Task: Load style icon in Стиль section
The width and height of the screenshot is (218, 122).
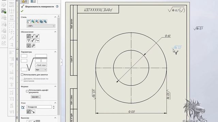Action: pos(45,21)
